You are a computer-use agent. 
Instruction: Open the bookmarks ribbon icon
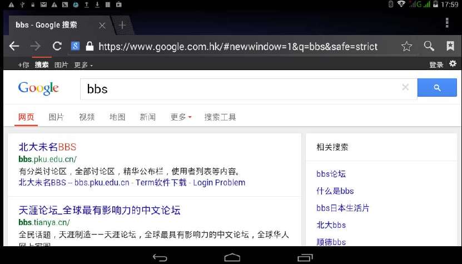pyautogui.click(x=450, y=46)
